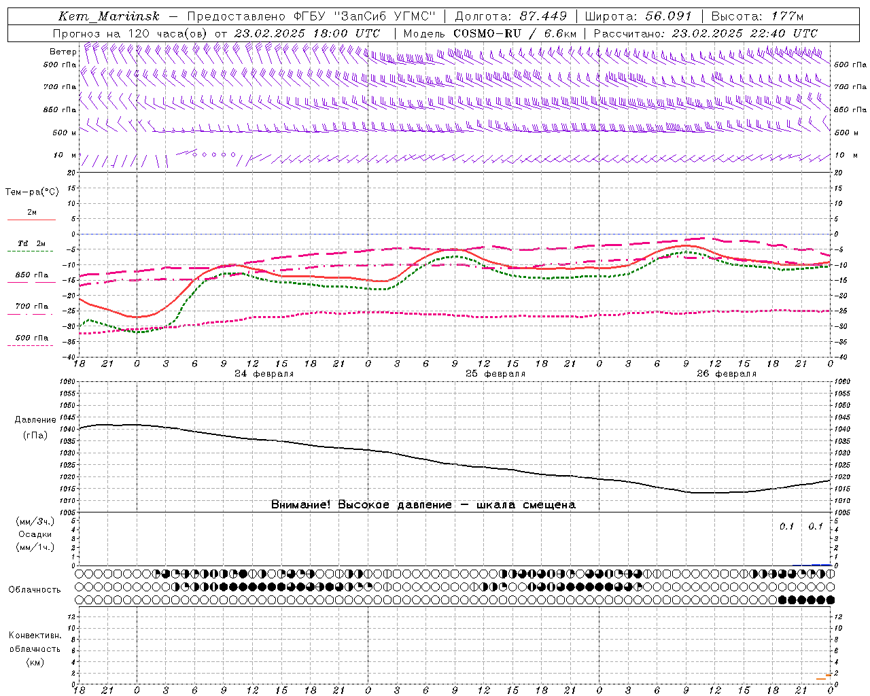Click the 'Осадки' precipitation label
This screenshot has width=870, height=696.
coord(35,534)
